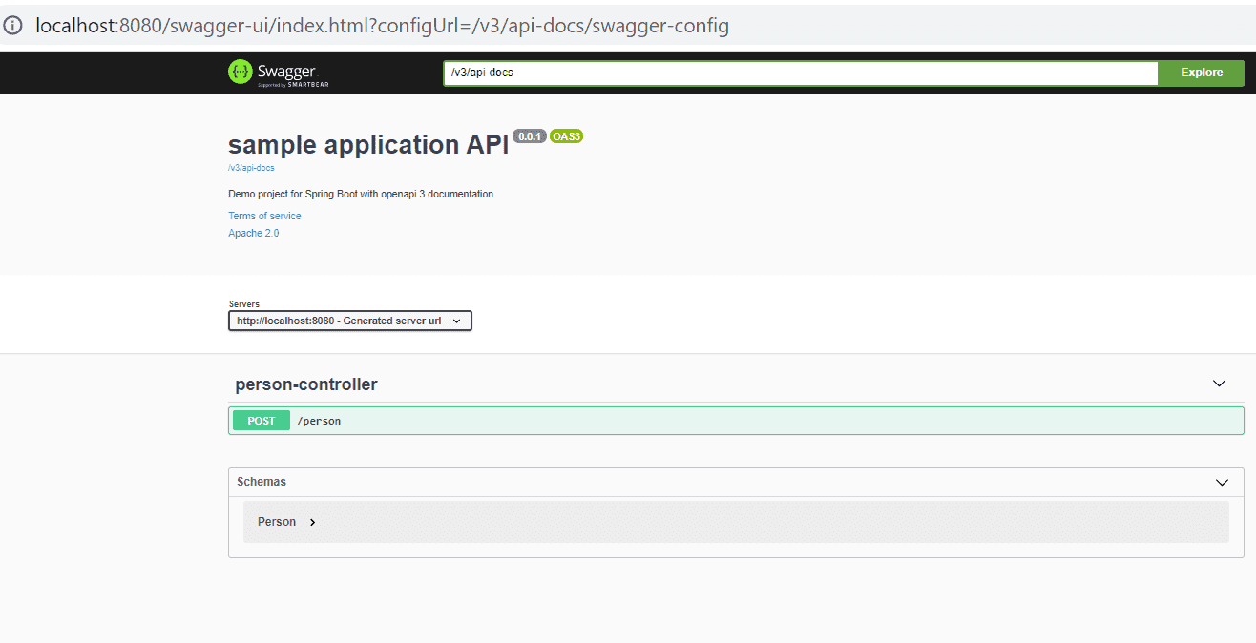Open the Terms of service link
The width and height of the screenshot is (1256, 643).
tap(264, 216)
